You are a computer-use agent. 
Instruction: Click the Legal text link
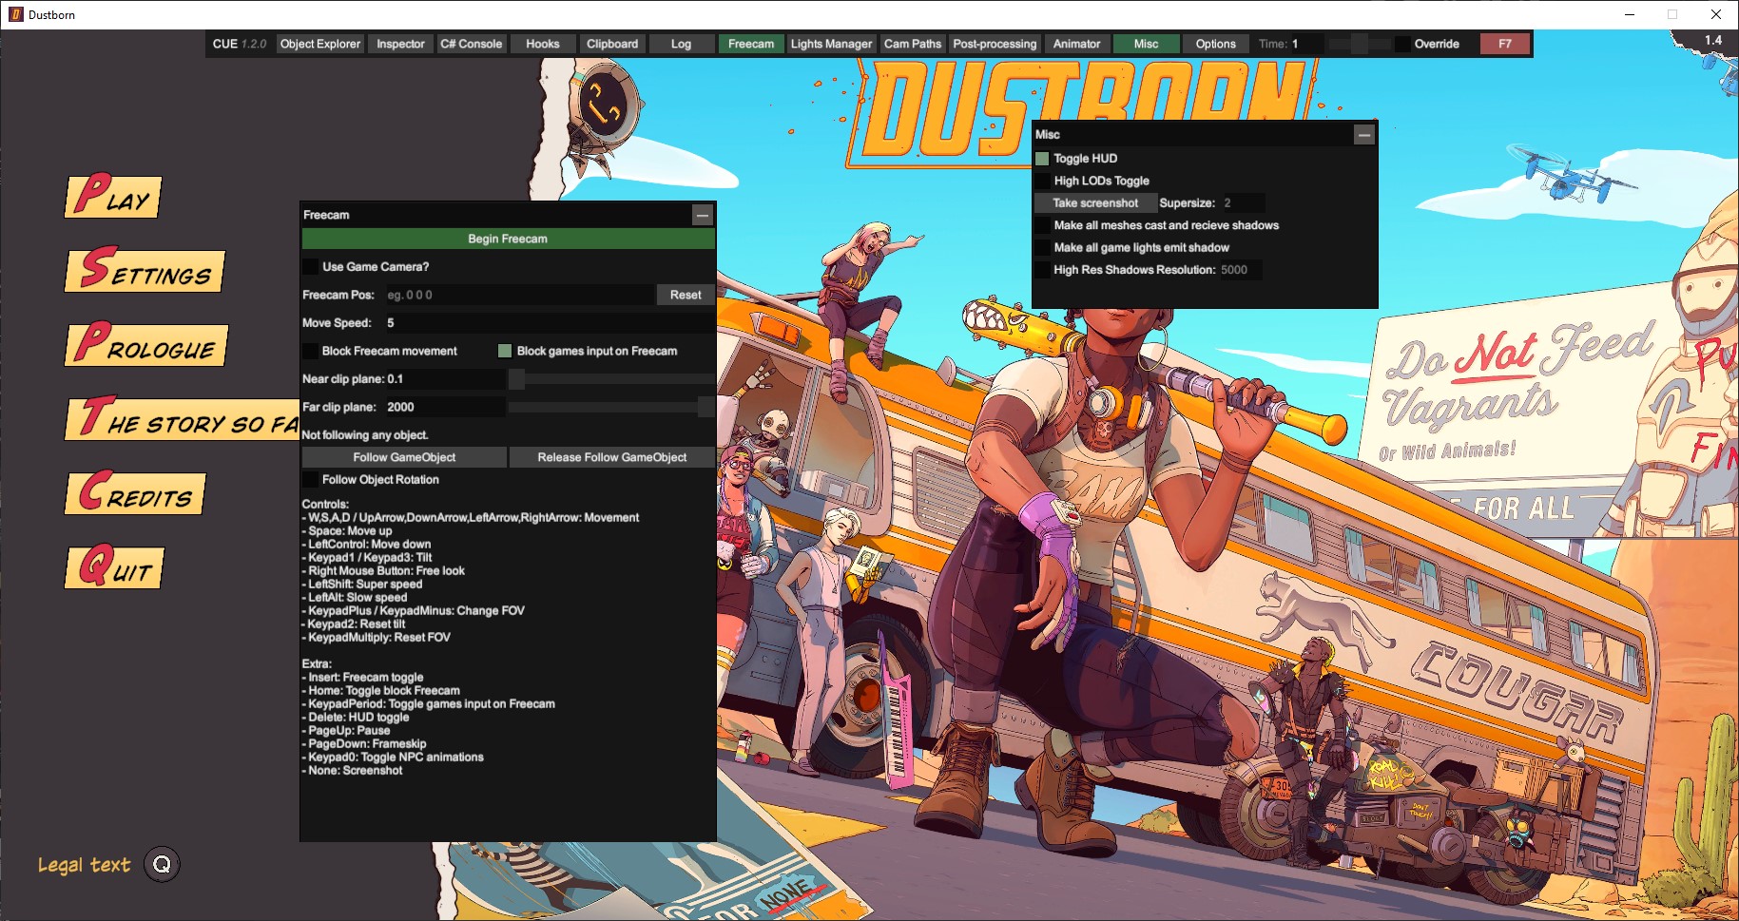click(84, 865)
